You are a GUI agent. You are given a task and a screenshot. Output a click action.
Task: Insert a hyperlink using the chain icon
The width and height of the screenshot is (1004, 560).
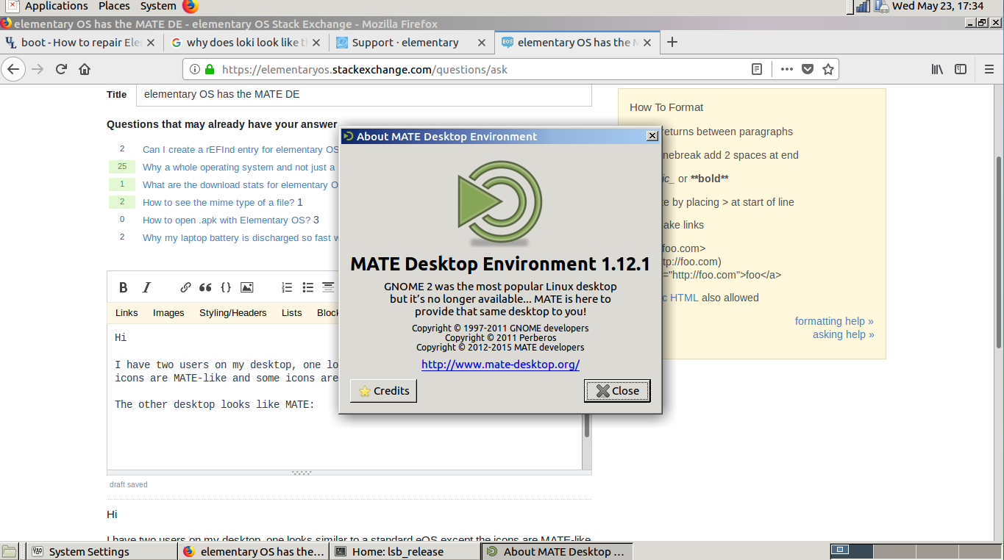pyautogui.click(x=185, y=287)
